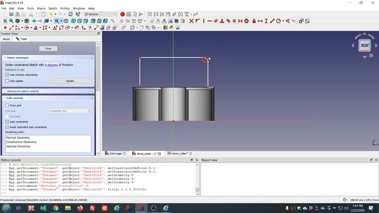Screen dimensions: 379x213
Task: Select the create polyline tool
Action: [x=55, y=28]
